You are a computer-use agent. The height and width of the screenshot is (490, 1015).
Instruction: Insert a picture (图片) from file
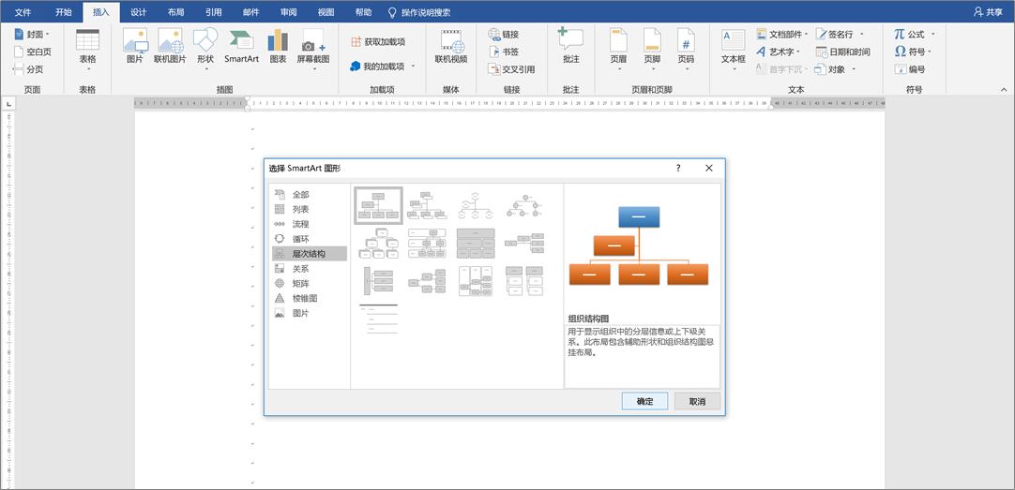pyautogui.click(x=135, y=47)
